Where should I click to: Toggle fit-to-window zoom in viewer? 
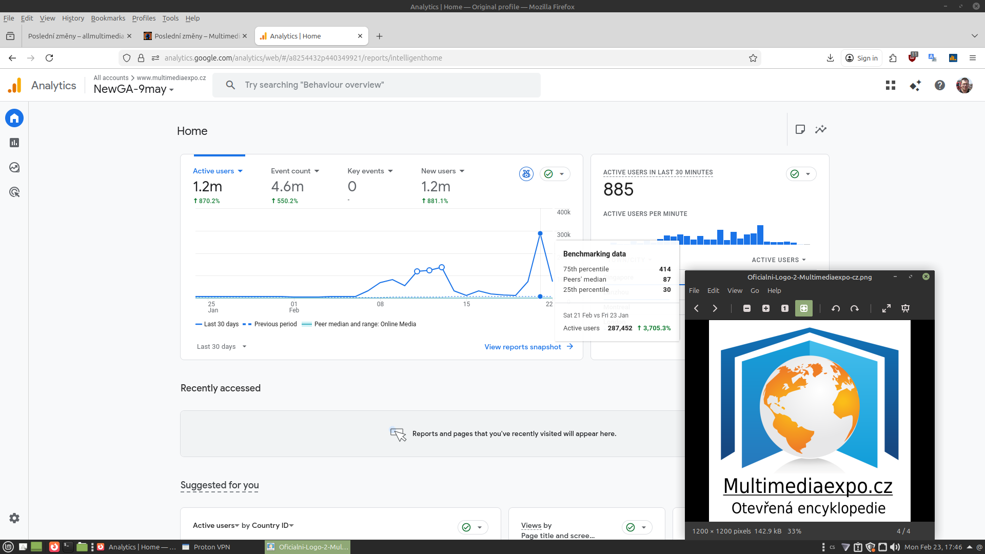tap(803, 308)
